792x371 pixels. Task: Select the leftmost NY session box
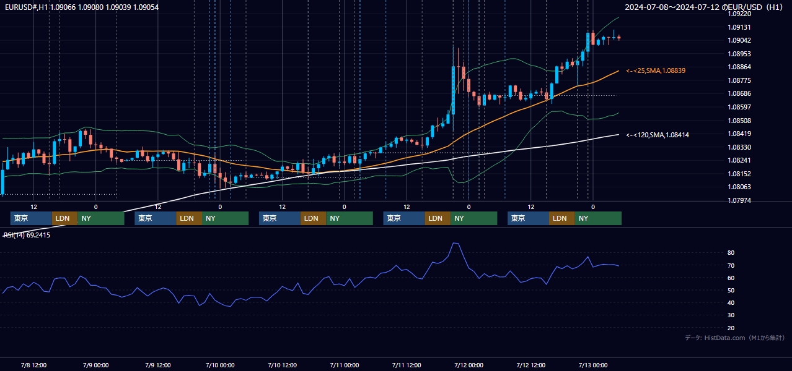click(x=101, y=218)
